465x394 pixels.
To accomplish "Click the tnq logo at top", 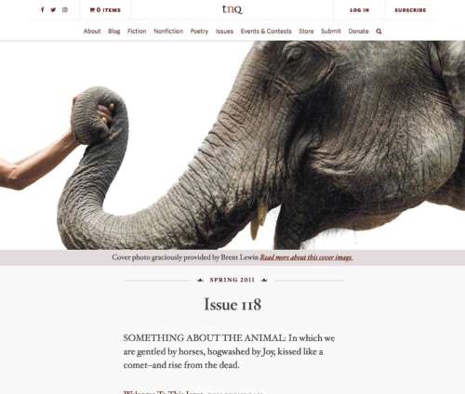I will tap(232, 9).
